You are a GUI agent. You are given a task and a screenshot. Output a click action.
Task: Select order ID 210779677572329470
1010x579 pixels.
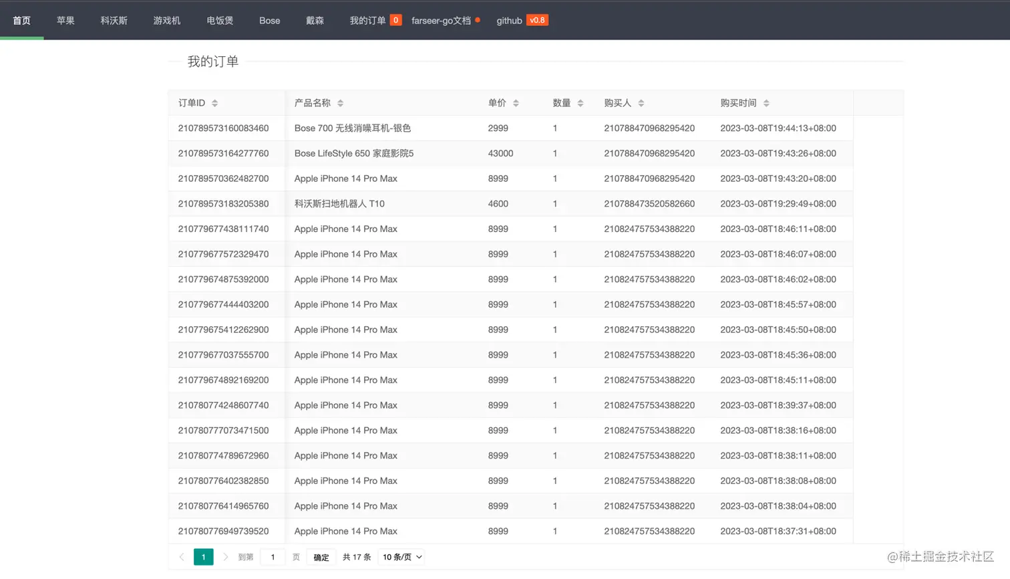point(223,254)
